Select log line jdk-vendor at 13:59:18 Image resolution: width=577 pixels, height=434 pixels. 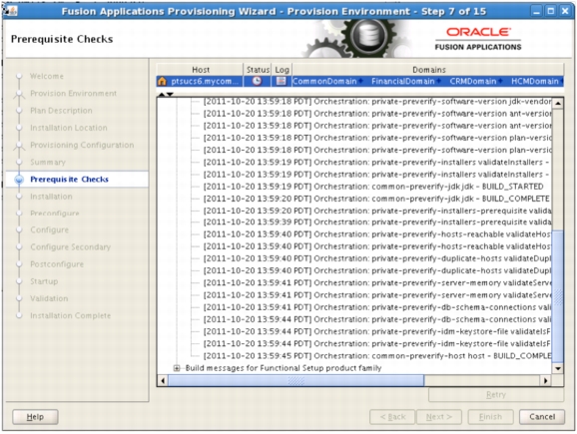(x=377, y=102)
